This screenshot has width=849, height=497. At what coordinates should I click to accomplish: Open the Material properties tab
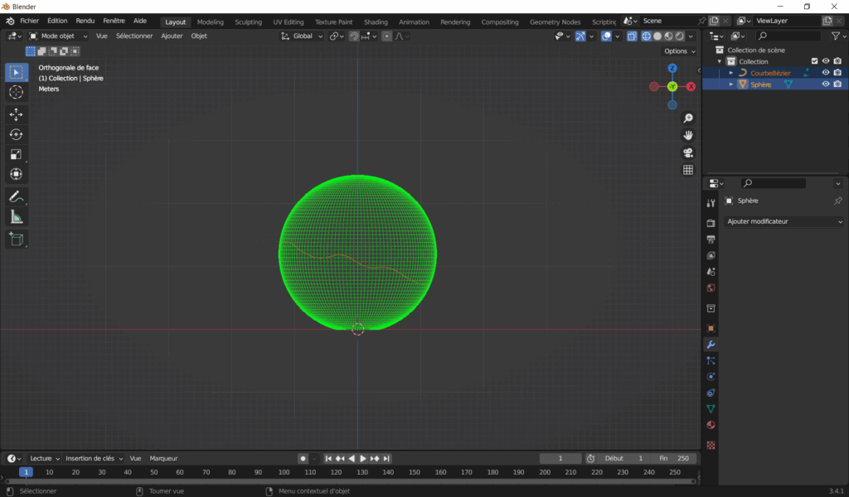tap(711, 425)
